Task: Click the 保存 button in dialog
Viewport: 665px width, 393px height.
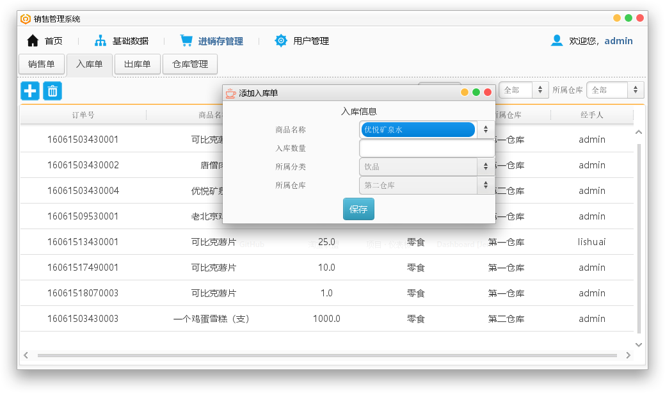Action: (358, 209)
